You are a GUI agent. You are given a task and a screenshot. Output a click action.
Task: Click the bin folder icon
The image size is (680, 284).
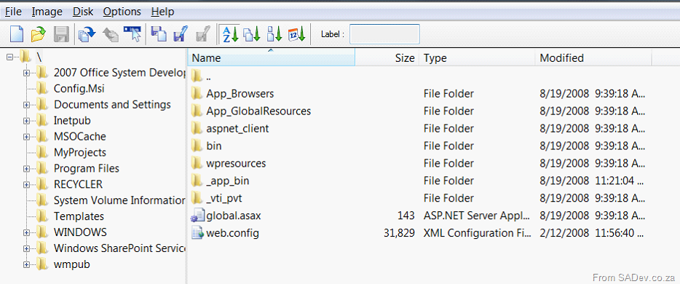pos(197,146)
